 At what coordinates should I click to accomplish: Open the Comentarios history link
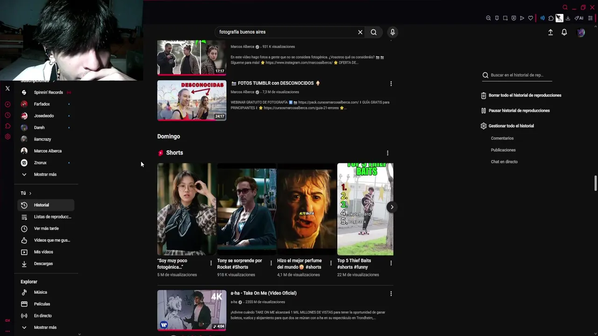pos(502,138)
